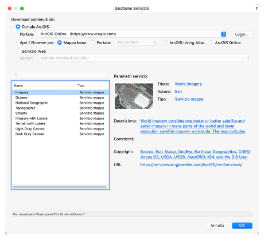This screenshot has width=276, height=243.
Task: Click the Esri author link
Action: (178, 92)
